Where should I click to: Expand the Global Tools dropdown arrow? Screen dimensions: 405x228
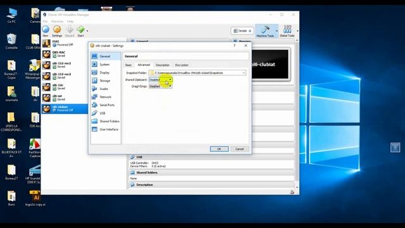(x=297, y=31)
